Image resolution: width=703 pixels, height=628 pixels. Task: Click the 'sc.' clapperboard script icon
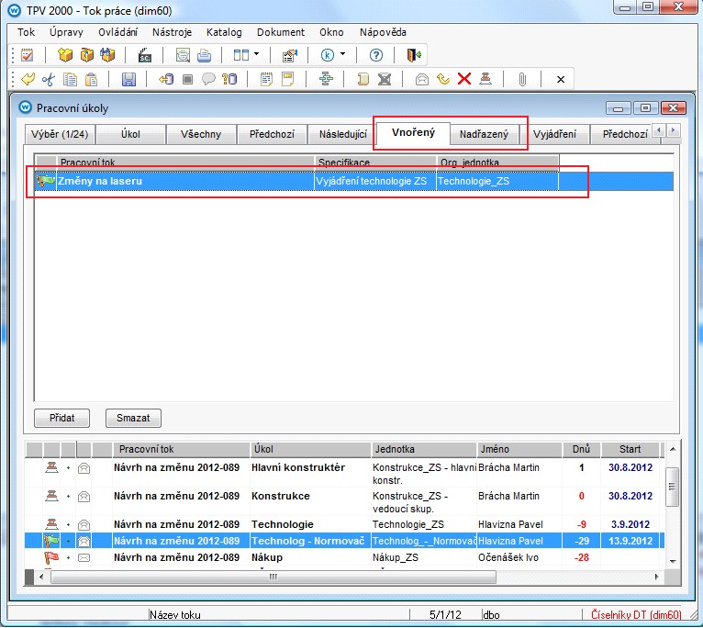tap(144, 55)
